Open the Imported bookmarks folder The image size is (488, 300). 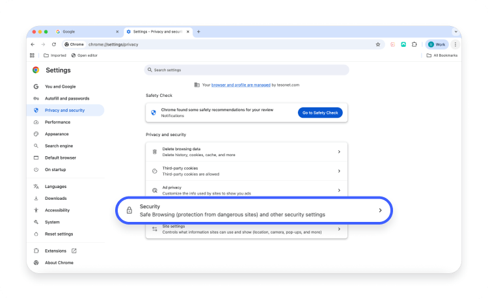55,55
